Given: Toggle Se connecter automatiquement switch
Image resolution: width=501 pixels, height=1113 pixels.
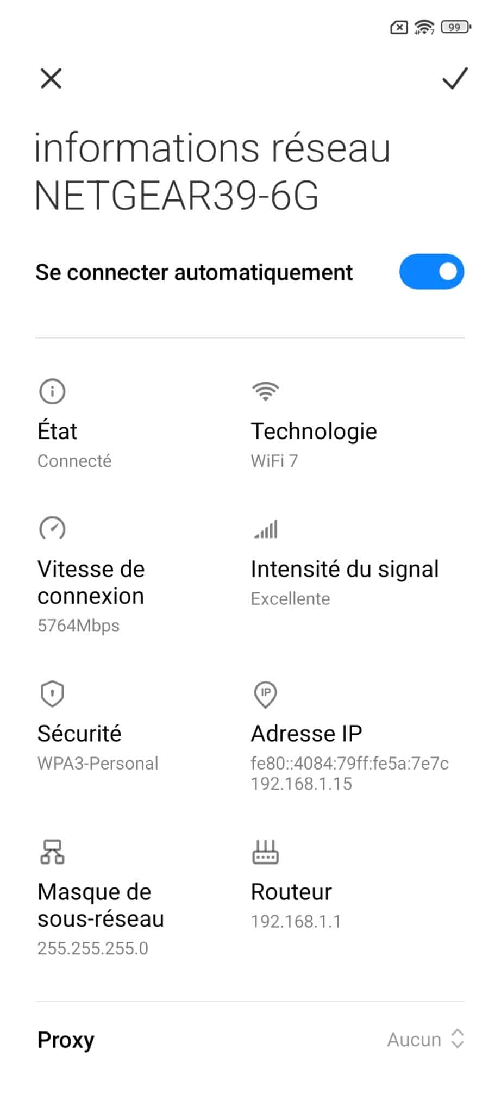Looking at the screenshot, I should [431, 272].
